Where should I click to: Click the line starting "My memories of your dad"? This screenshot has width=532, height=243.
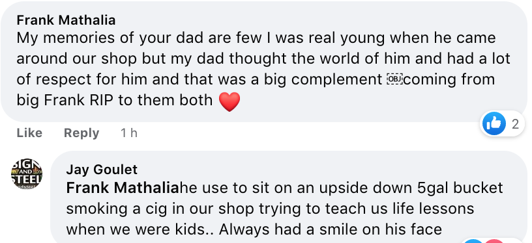(256, 38)
